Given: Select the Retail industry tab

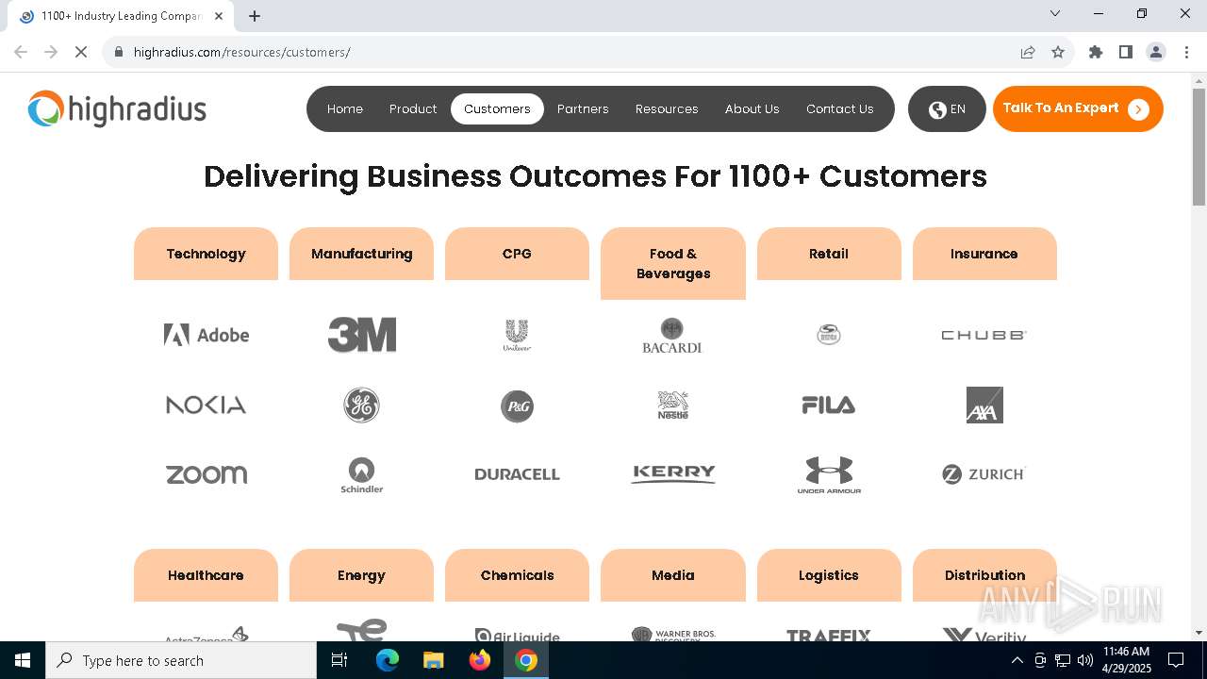Looking at the screenshot, I should 829,254.
